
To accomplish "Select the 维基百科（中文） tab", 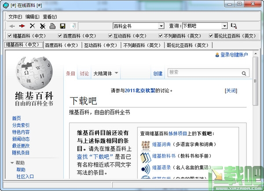I will [x=24, y=45].
